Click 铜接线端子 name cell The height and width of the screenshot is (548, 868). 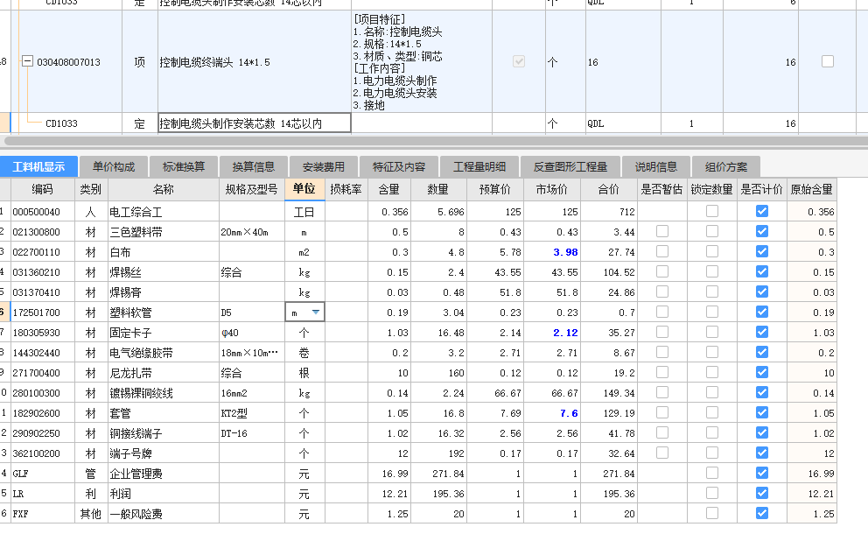click(x=164, y=433)
